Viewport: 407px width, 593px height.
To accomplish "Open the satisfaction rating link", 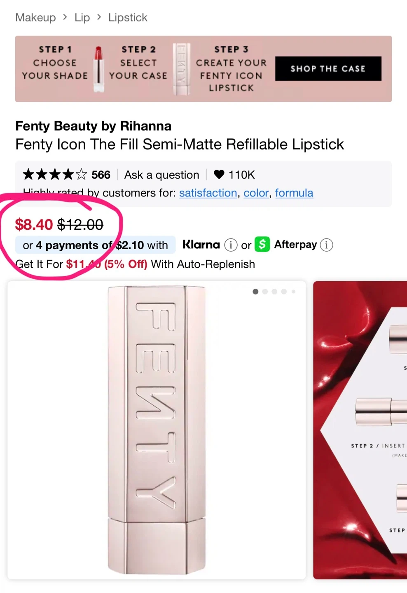I will [208, 193].
